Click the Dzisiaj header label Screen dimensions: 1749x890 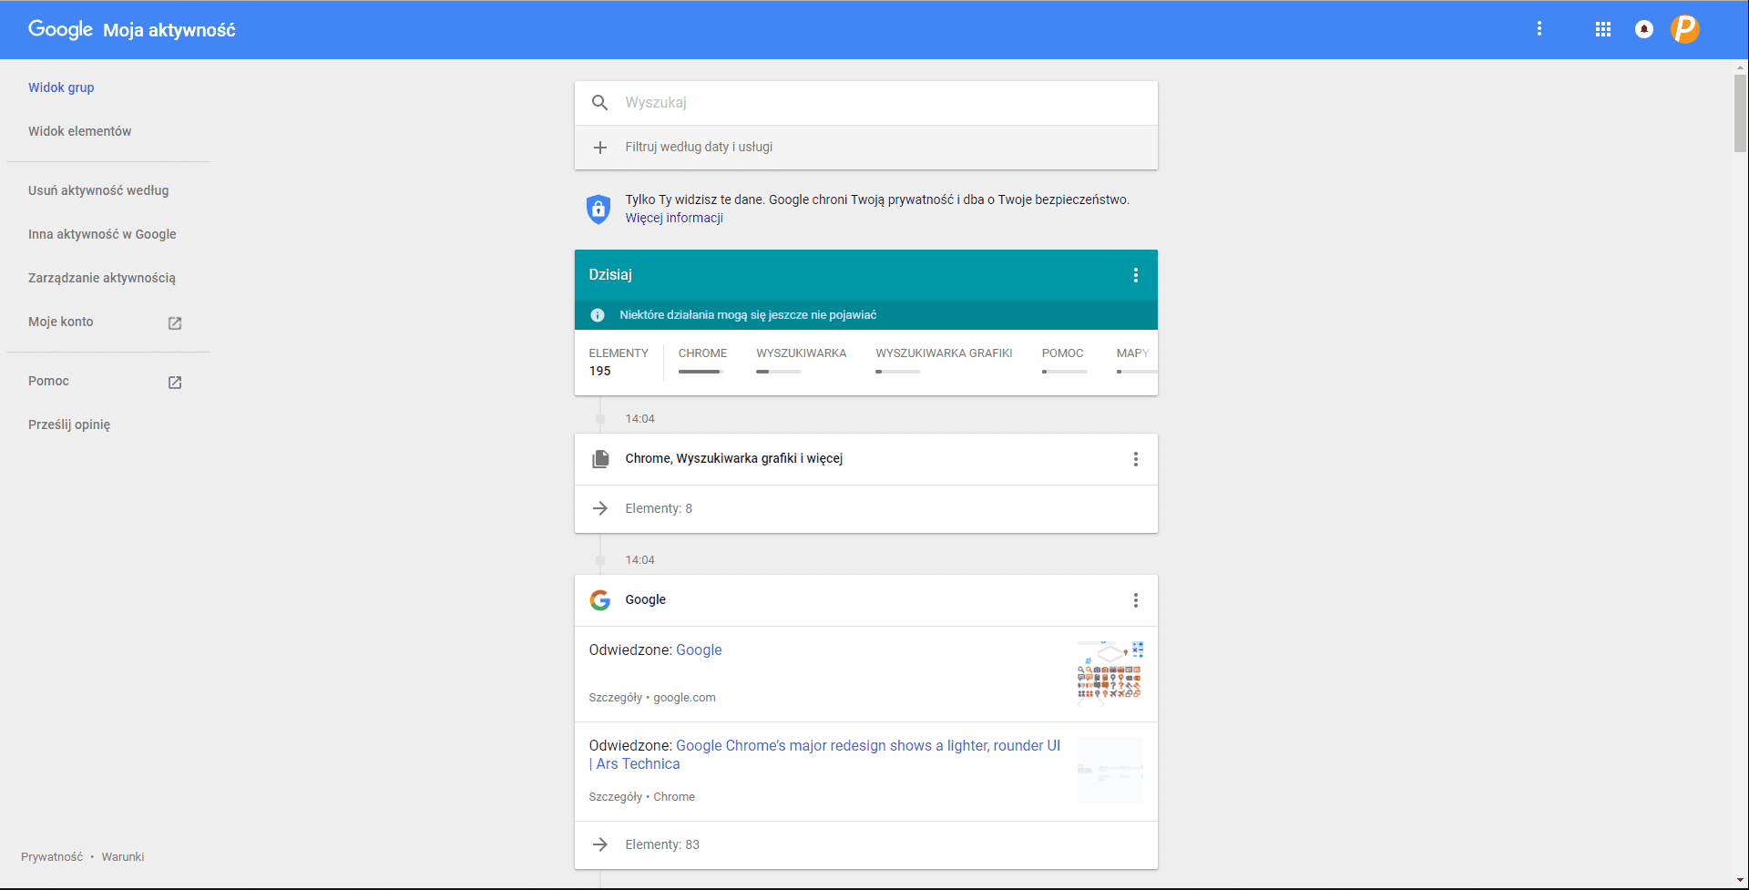pos(610,275)
